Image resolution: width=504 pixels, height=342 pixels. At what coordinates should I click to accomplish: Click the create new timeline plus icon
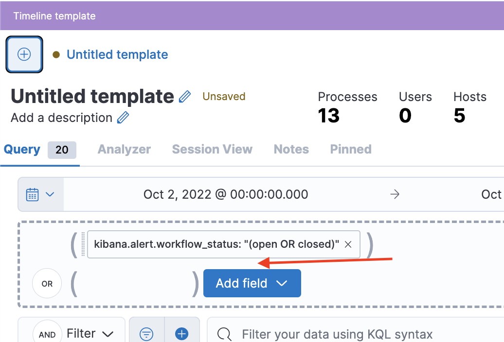point(24,54)
